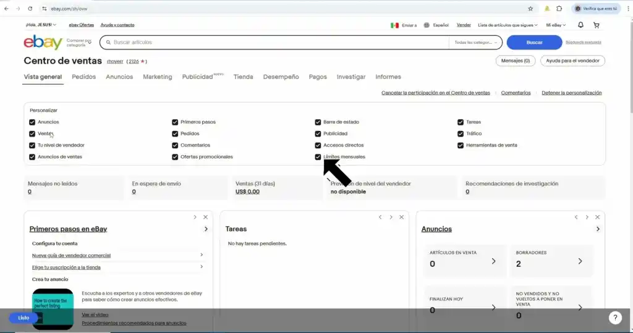Close the Primeros pasos en eBay card

[205, 217]
